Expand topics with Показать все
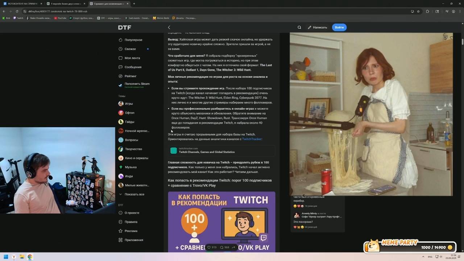464x261 pixels. pos(134,194)
